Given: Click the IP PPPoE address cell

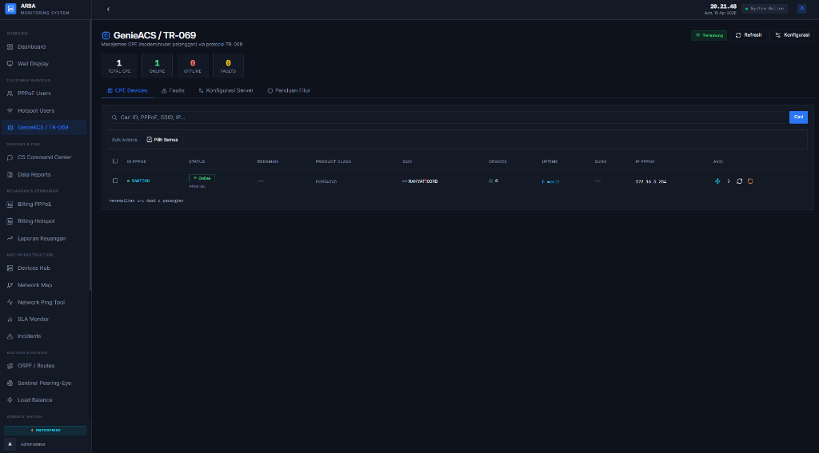Looking at the screenshot, I should point(651,181).
